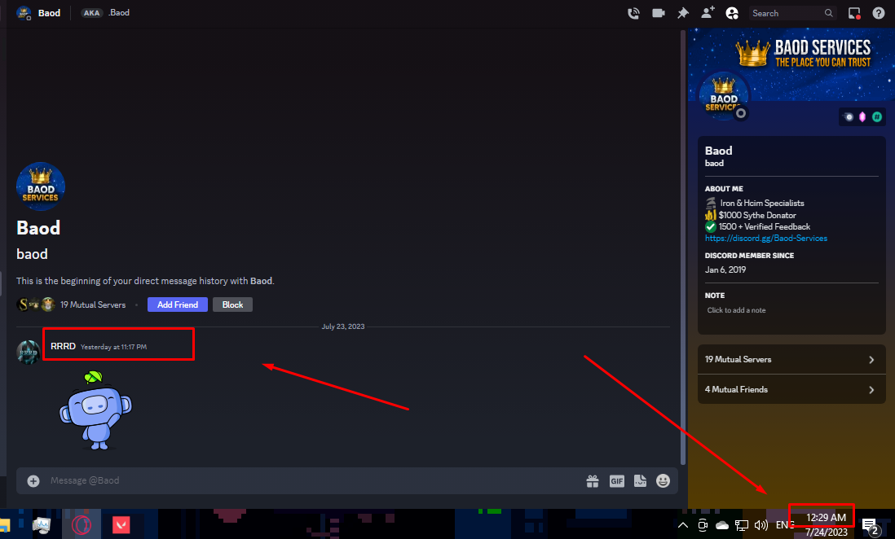Open Windows notification center
This screenshot has width=895, height=539.
[x=870, y=527]
